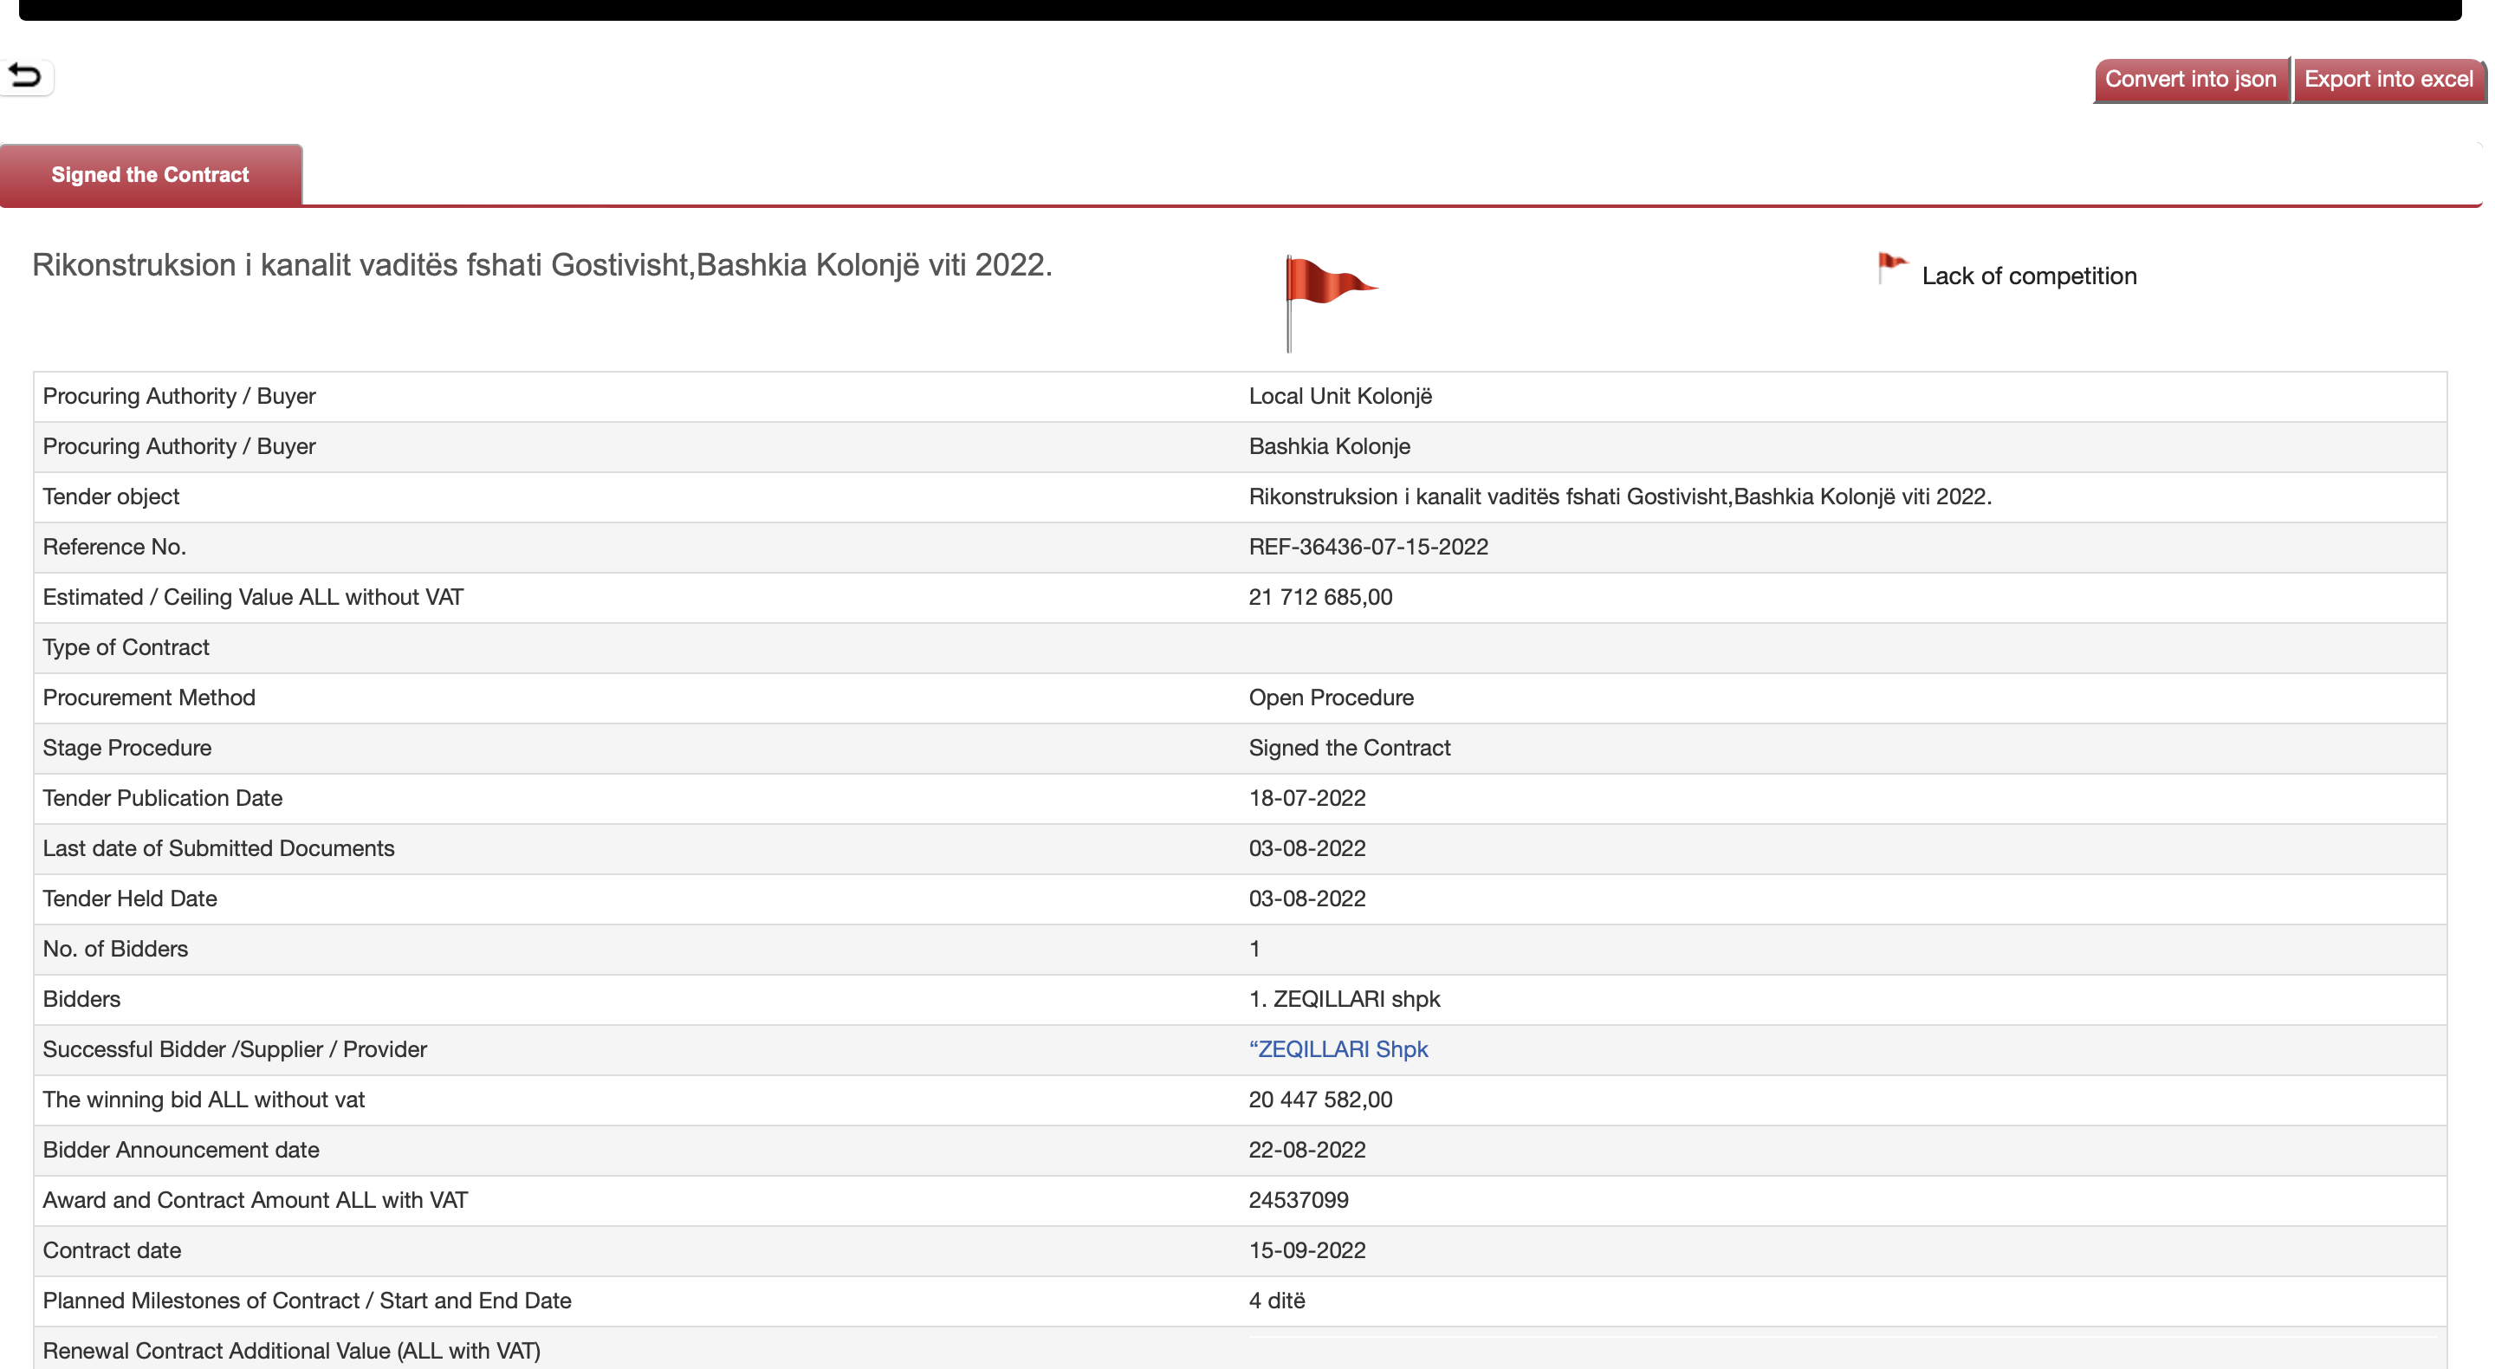Click the Type of Contract label
2495x1369 pixels.
pyautogui.click(x=126, y=648)
